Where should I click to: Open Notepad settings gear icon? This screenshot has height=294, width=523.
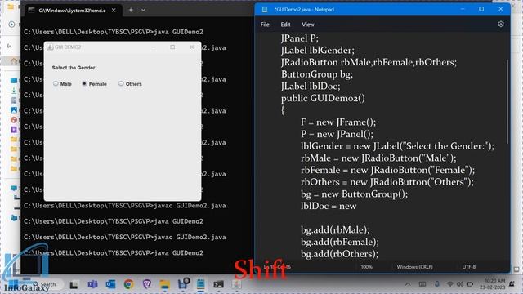click(x=500, y=24)
